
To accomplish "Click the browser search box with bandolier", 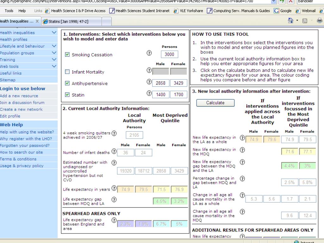I will click(310, 2).
